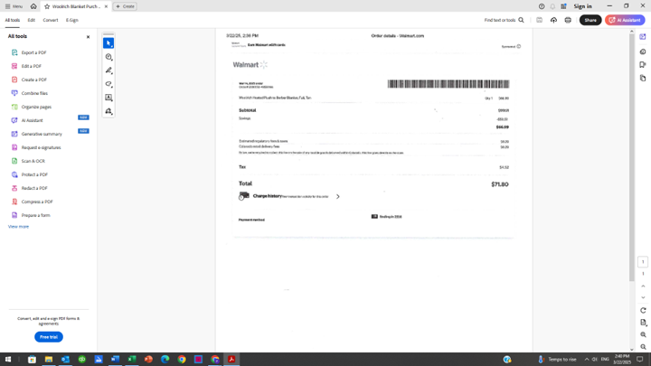Click the cloud upload icon

point(553,20)
